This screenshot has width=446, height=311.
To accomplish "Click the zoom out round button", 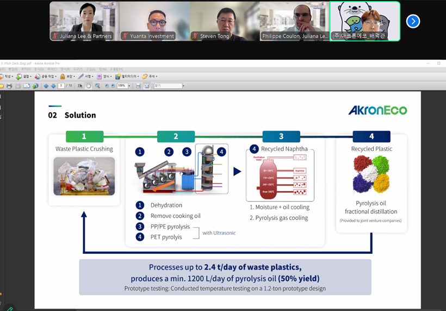I will click(107, 86).
